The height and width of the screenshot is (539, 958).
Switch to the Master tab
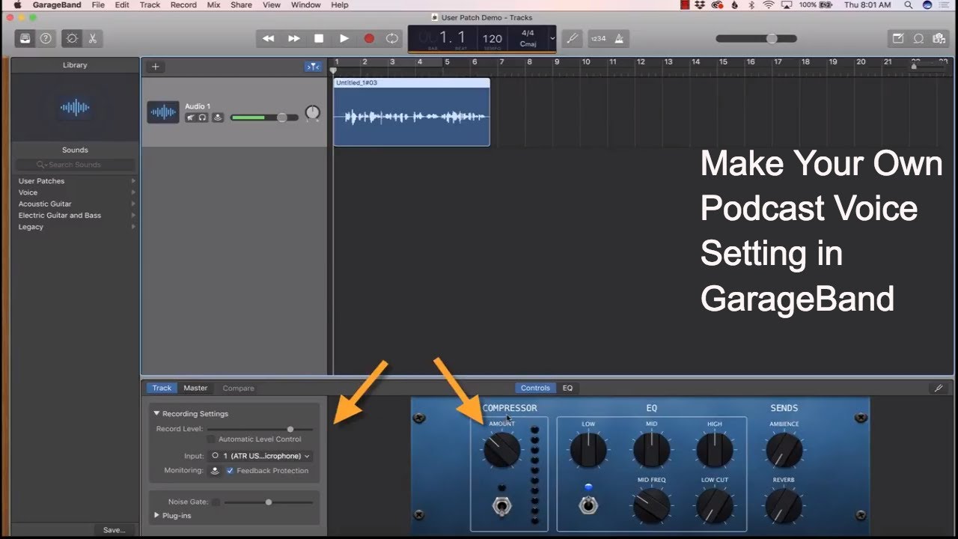195,388
